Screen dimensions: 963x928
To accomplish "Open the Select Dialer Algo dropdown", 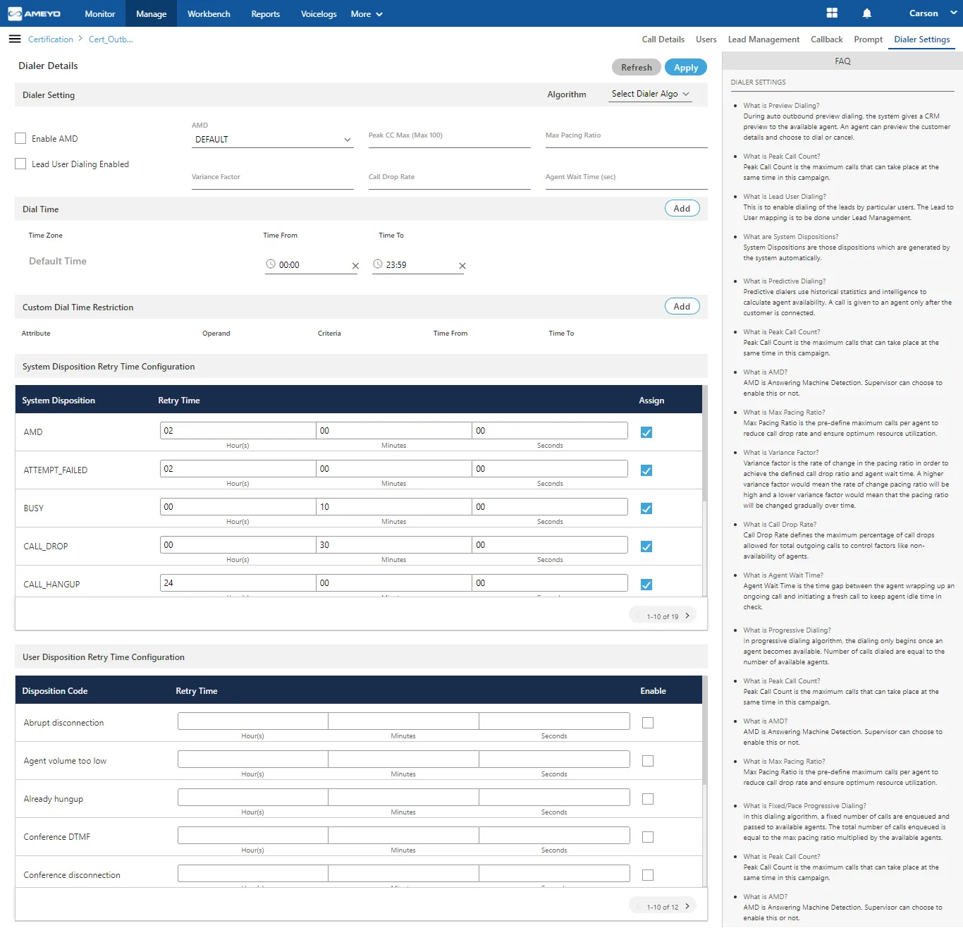I will pyautogui.click(x=650, y=94).
